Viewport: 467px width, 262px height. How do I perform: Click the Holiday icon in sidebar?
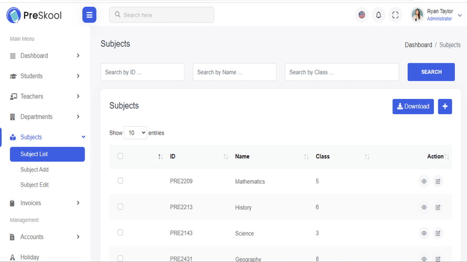(x=12, y=257)
